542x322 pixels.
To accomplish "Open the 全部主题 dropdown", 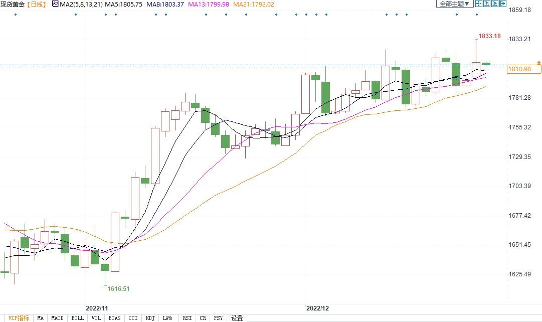I will point(454,4).
